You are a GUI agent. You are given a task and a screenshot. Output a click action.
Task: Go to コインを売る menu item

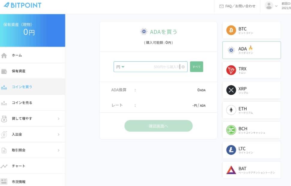(32, 103)
